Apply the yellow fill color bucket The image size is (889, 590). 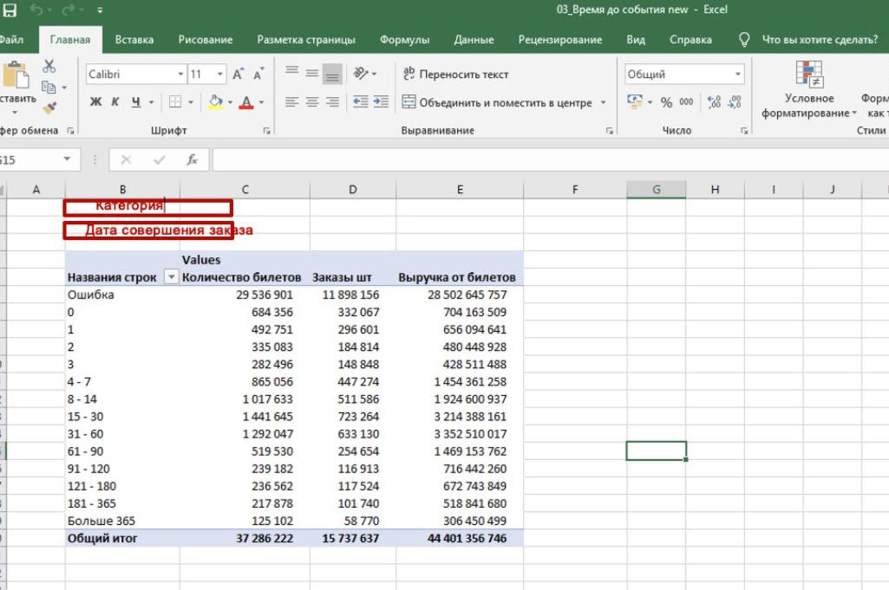(216, 102)
